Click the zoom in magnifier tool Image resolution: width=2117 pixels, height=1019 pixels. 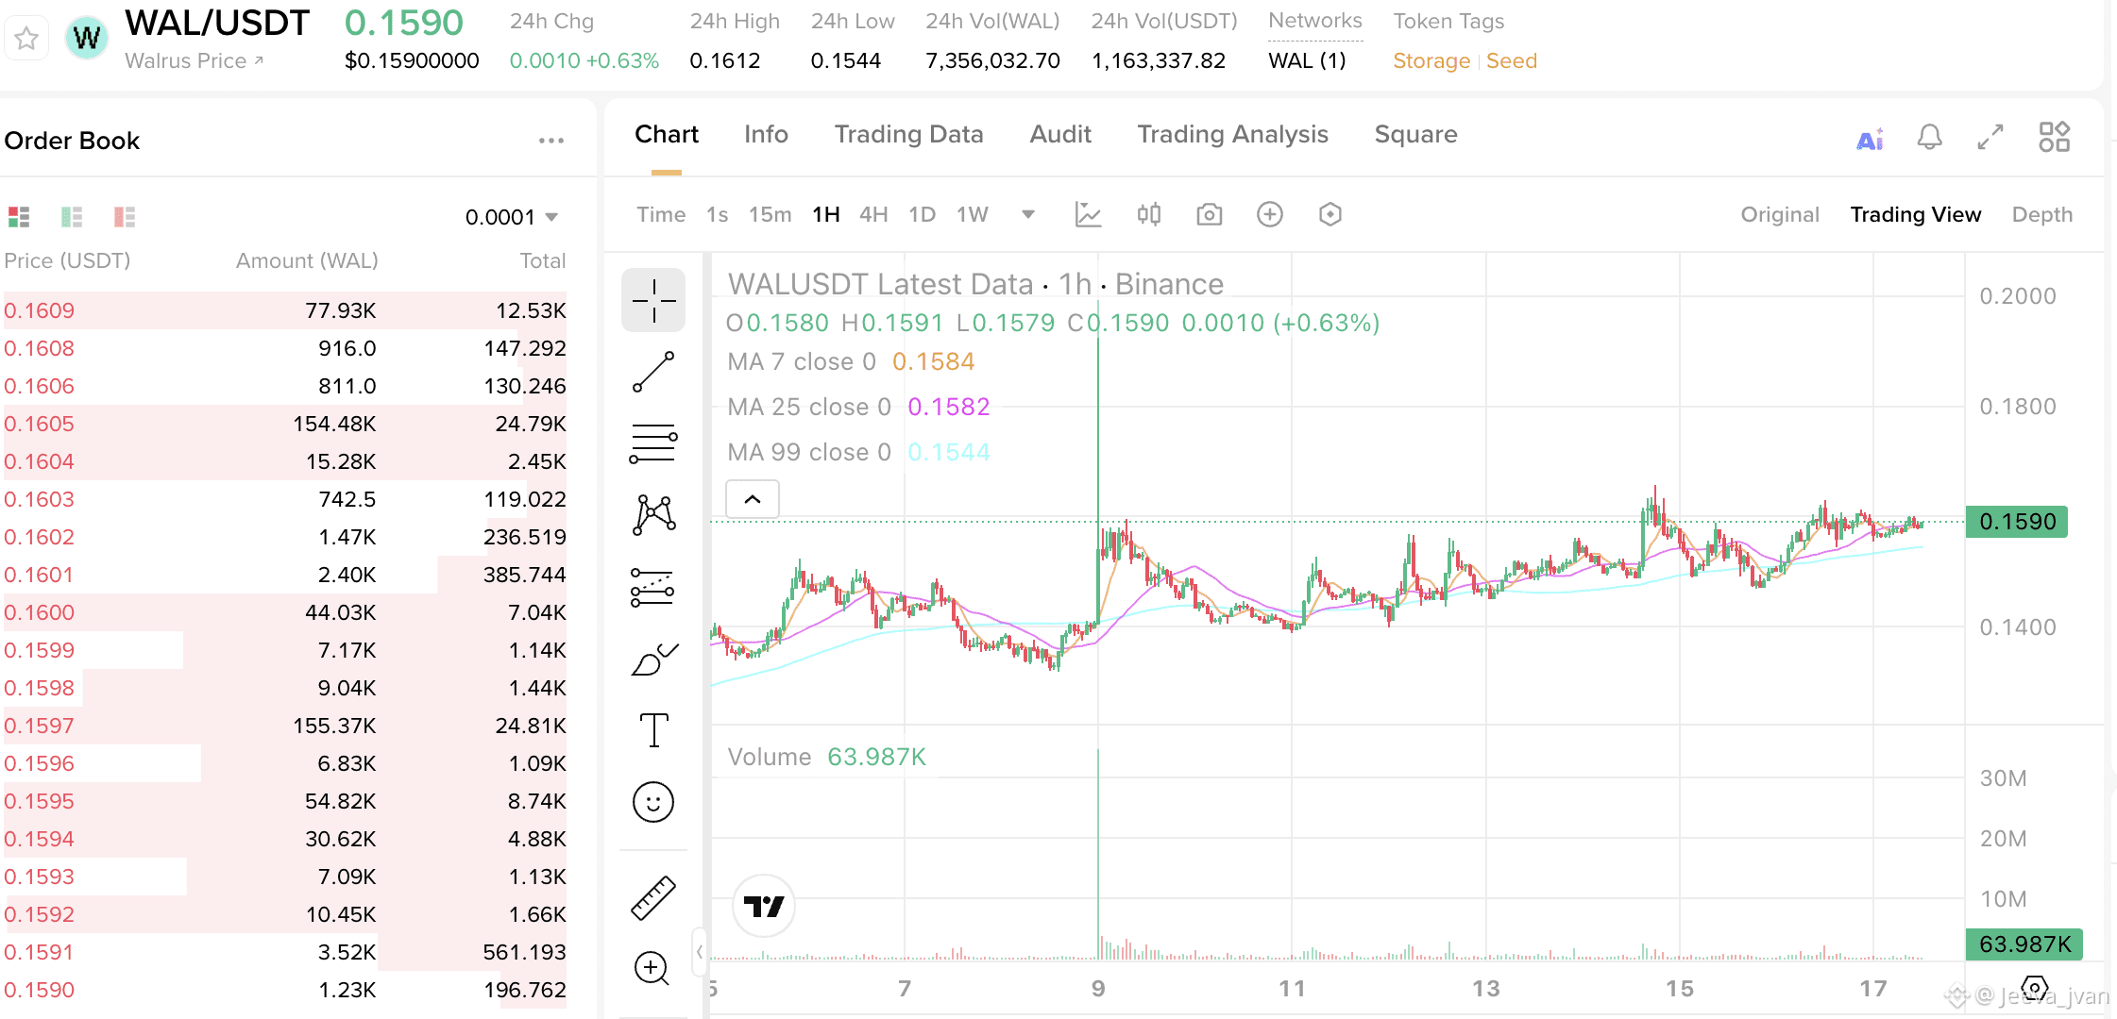point(652,968)
